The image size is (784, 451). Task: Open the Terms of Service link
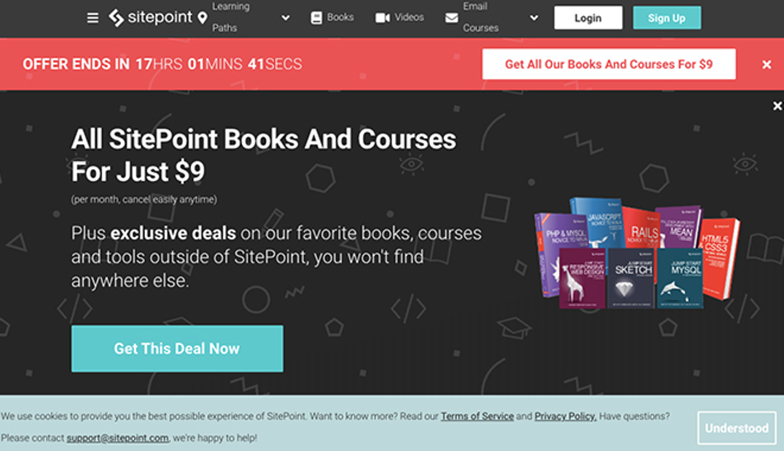point(477,416)
